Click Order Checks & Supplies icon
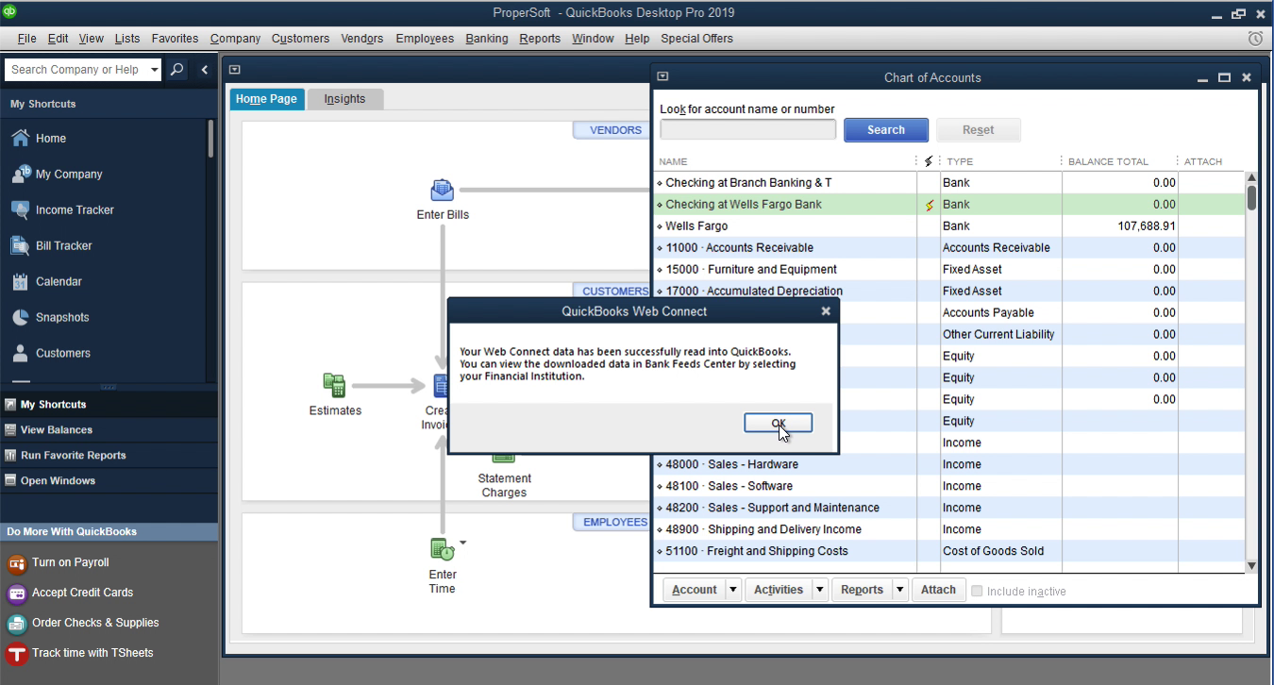The image size is (1274, 685). coord(17,624)
